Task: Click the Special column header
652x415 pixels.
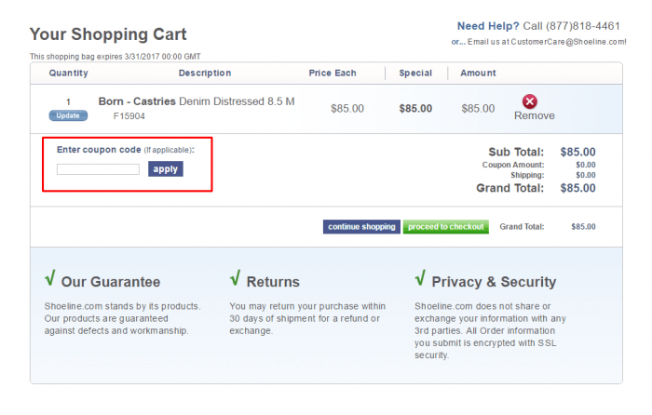Action: (415, 73)
